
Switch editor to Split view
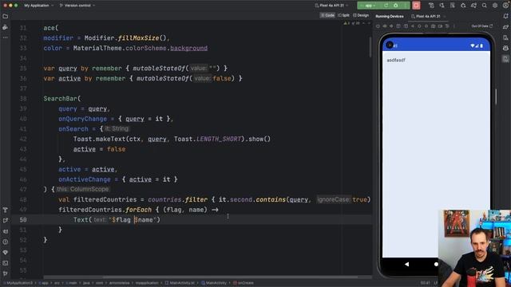[343, 15]
